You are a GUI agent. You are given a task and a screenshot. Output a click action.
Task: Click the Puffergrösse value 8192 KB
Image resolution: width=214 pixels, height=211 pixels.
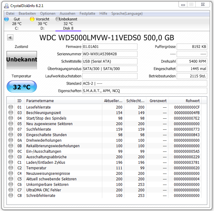click(192, 47)
